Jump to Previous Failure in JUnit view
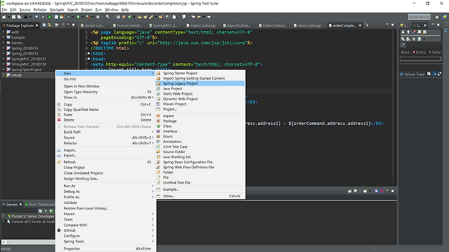This screenshot has height=252, width=449. [x=408, y=32]
